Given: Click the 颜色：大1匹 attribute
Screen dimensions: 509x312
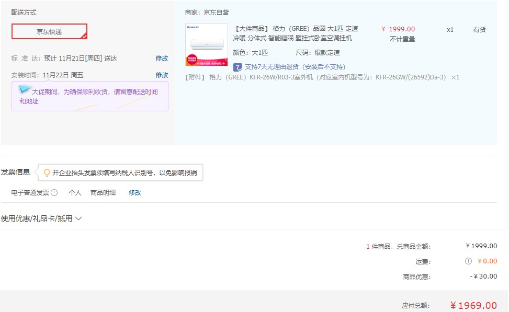Looking at the screenshot, I should point(250,53).
